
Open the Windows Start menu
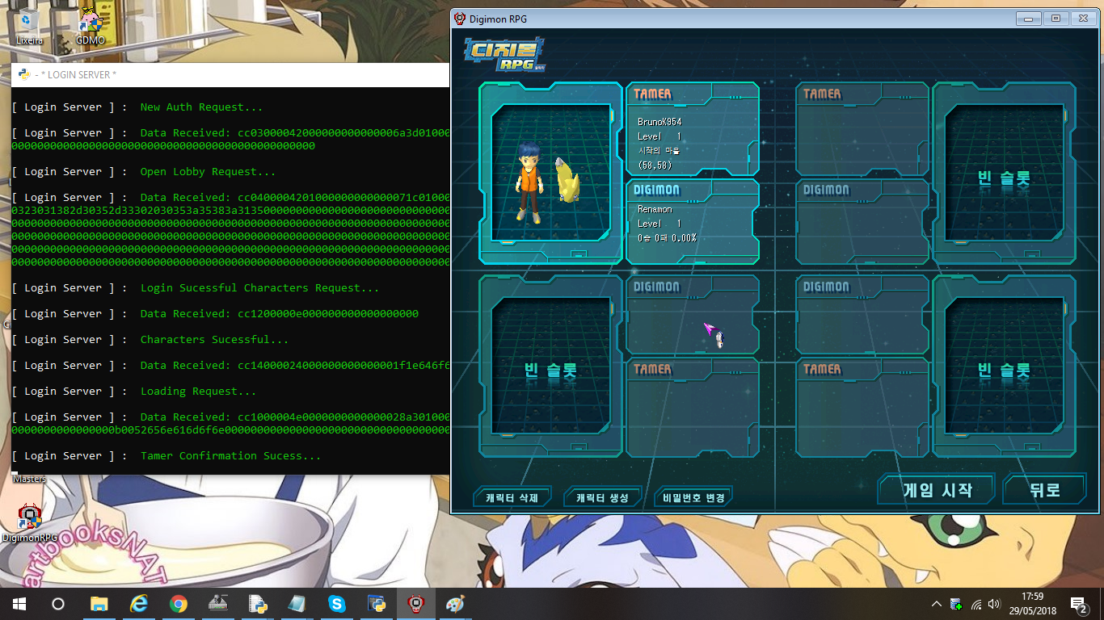click(19, 604)
